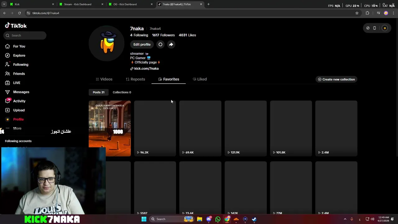Open the Videos profile tab

tap(104, 79)
